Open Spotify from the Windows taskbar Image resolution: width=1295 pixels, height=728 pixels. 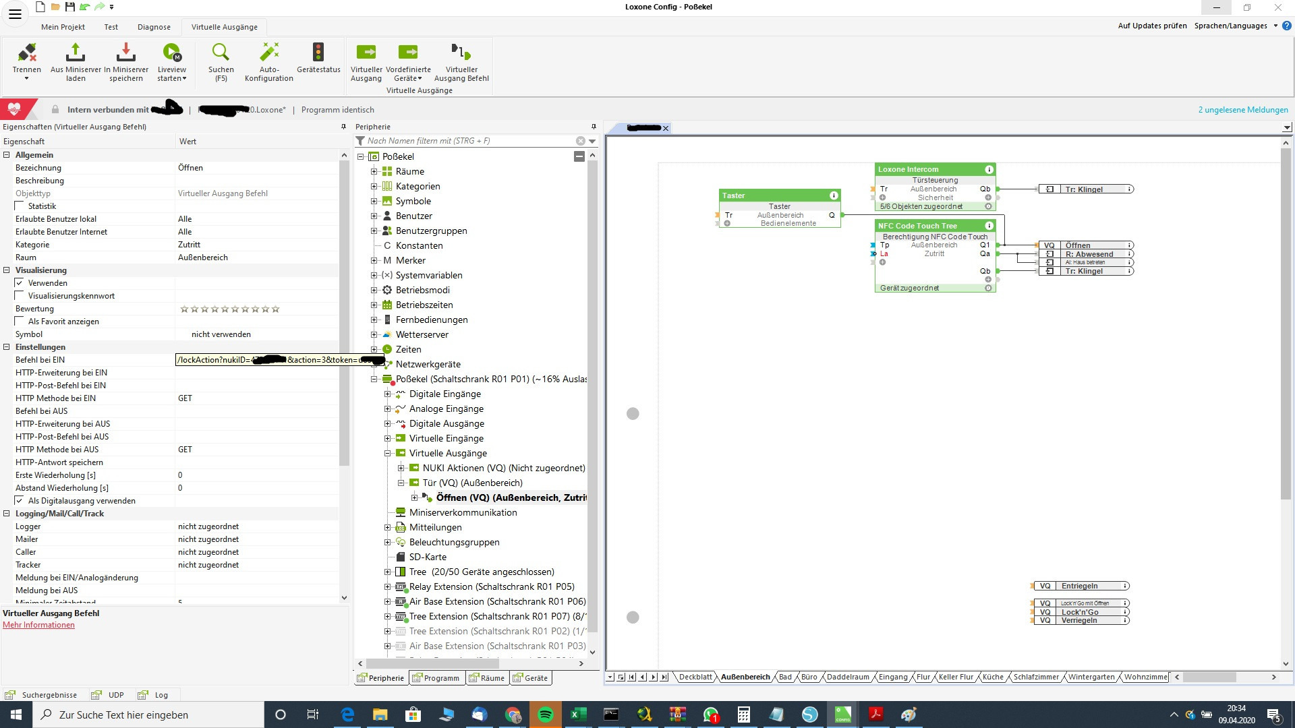[x=545, y=715]
